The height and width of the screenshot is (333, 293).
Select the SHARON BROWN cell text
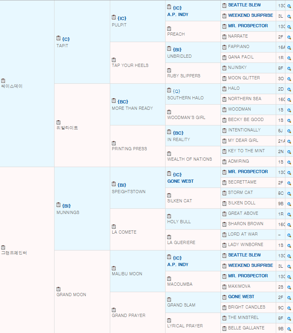click(246, 224)
